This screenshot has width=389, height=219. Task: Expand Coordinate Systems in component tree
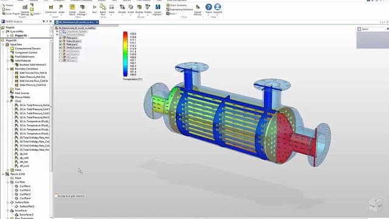[57, 32]
